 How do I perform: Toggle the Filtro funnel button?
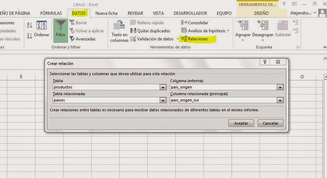click(x=60, y=31)
